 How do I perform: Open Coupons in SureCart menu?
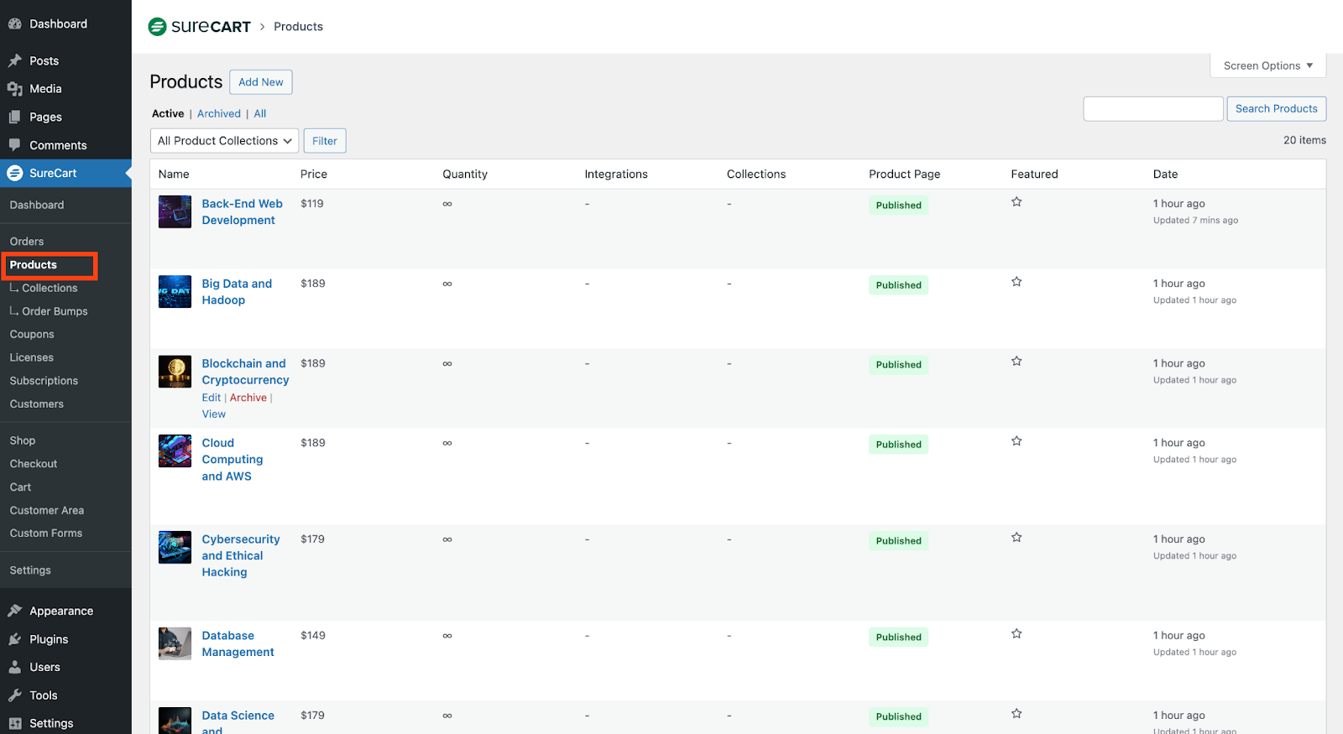coord(32,335)
